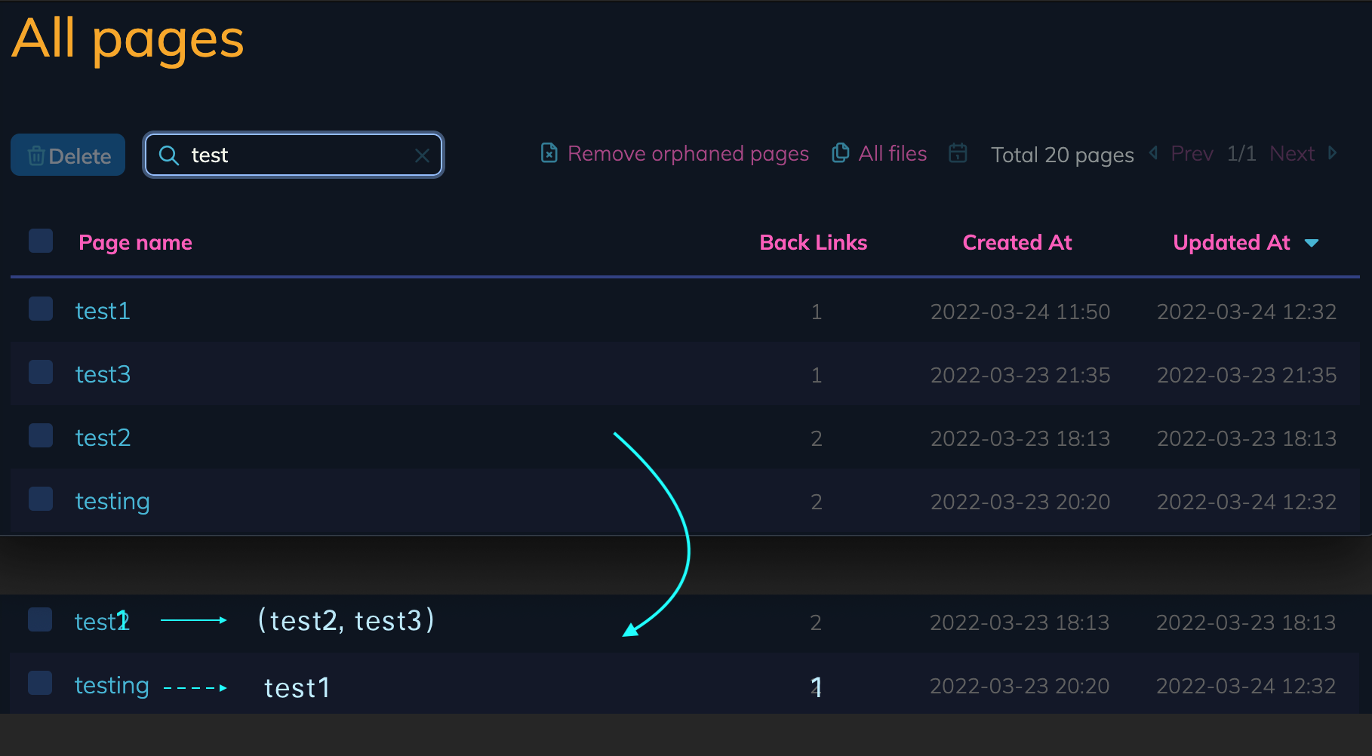Open the Updated At sort dropdown arrow

pos(1312,243)
